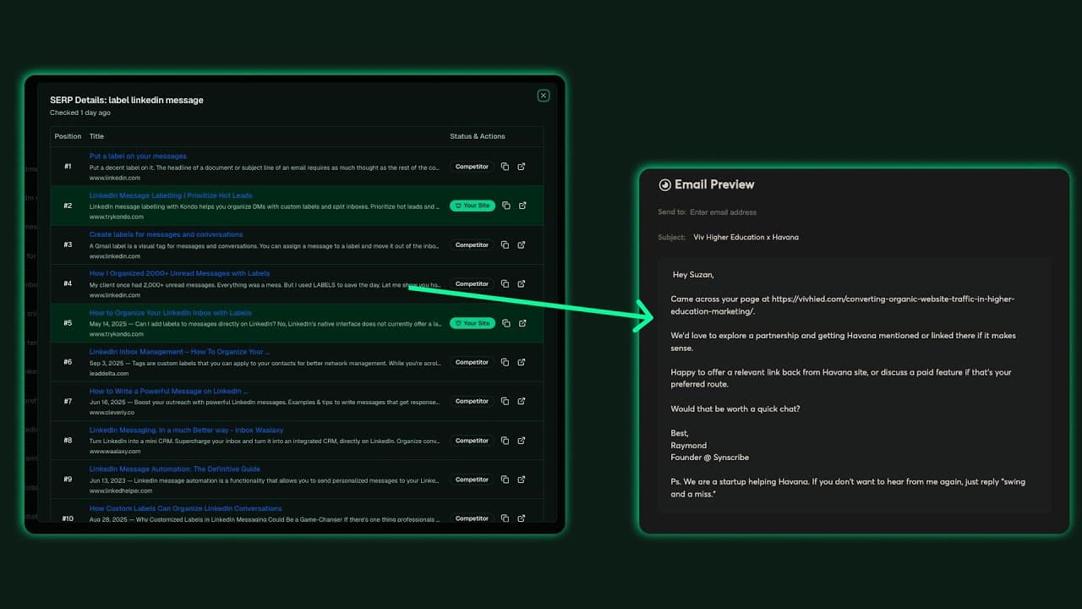The height and width of the screenshot is (609, 1082).
Task: Click into the email body starting 'Hey Suzan'
Action: coord(855,385)
